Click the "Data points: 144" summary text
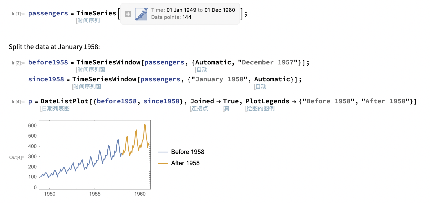Screen dimensions: 430x203 pyautogui.click(x=171, y=17)
